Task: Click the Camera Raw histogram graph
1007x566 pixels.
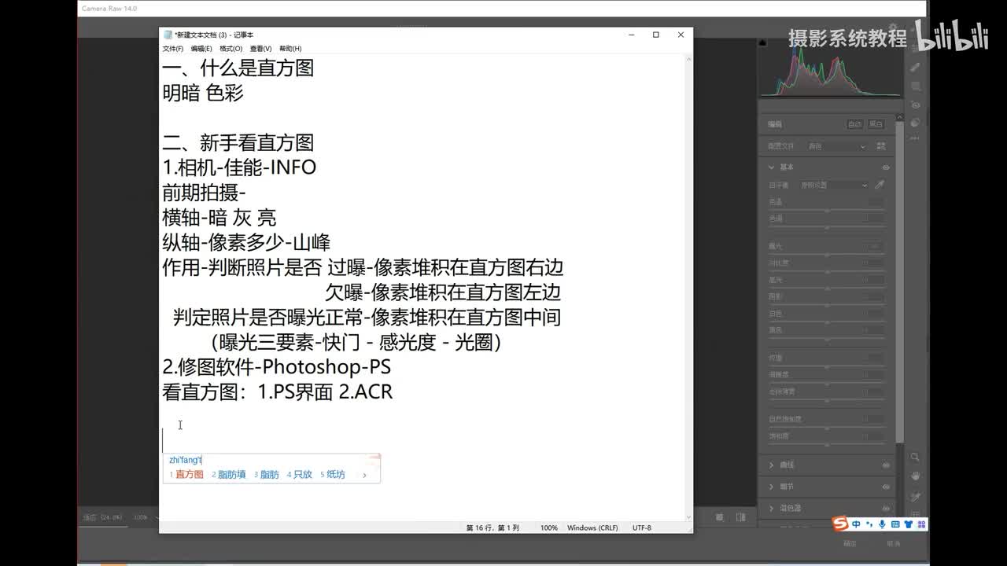Action: point(831,69)
